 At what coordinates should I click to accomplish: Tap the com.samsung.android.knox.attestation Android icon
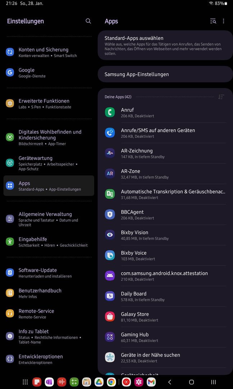pos(110,276)
